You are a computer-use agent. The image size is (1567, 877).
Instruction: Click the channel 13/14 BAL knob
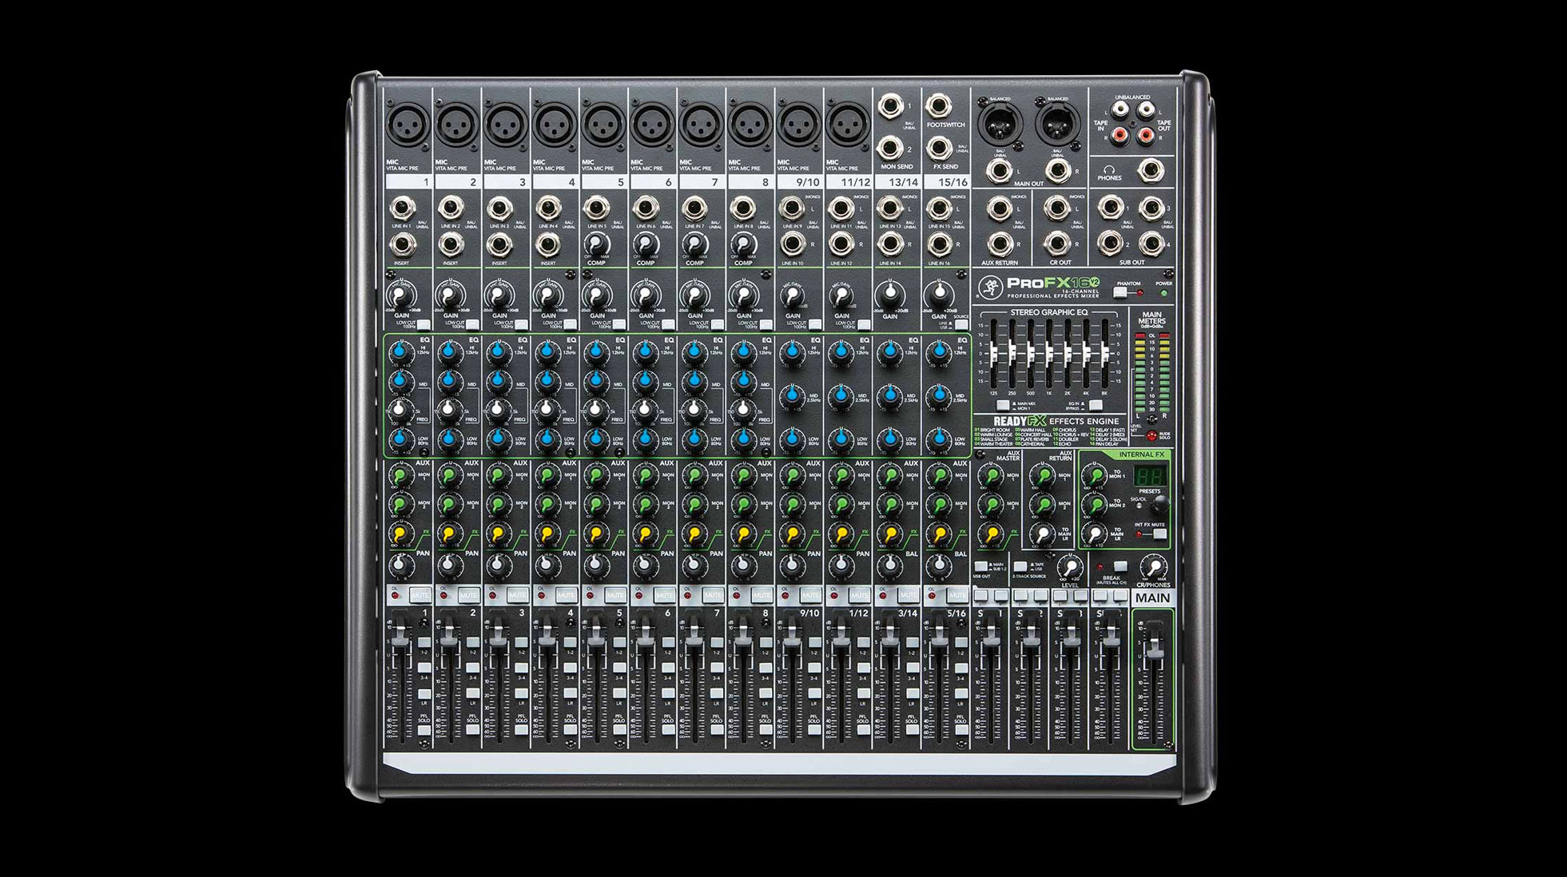pyautogui.click(x=889, y=565)
